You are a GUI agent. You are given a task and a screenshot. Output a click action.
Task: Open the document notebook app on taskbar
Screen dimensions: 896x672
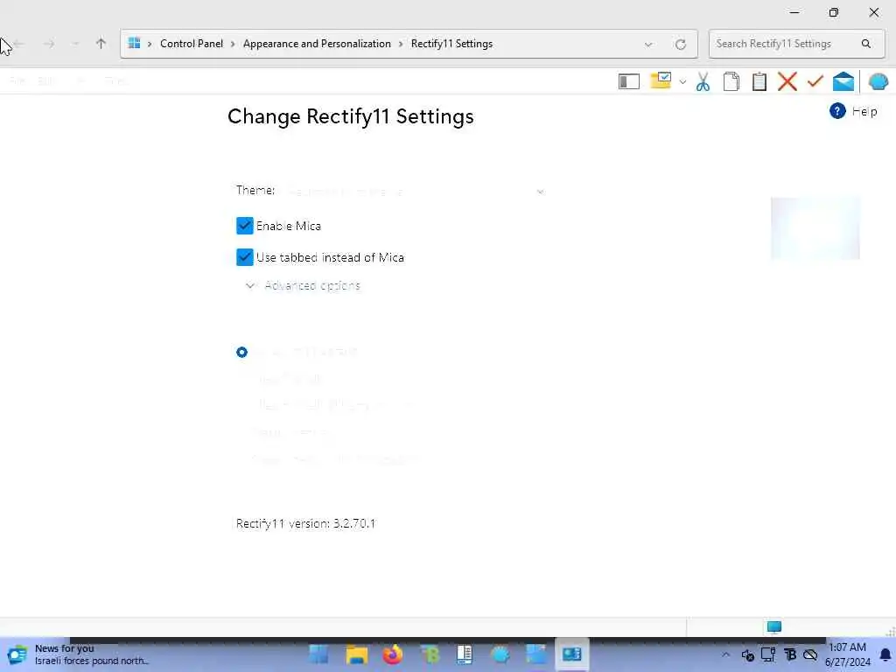pyautogui.click(x=465, y=654)
